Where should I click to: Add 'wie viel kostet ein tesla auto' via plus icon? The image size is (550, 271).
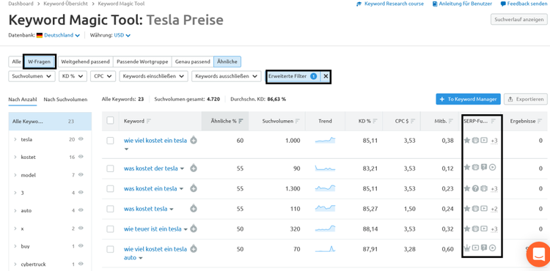click(x=194, y=249)
